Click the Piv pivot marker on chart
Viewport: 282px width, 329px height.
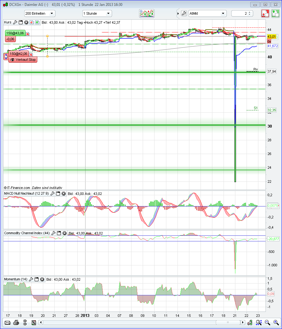[256, 69]
